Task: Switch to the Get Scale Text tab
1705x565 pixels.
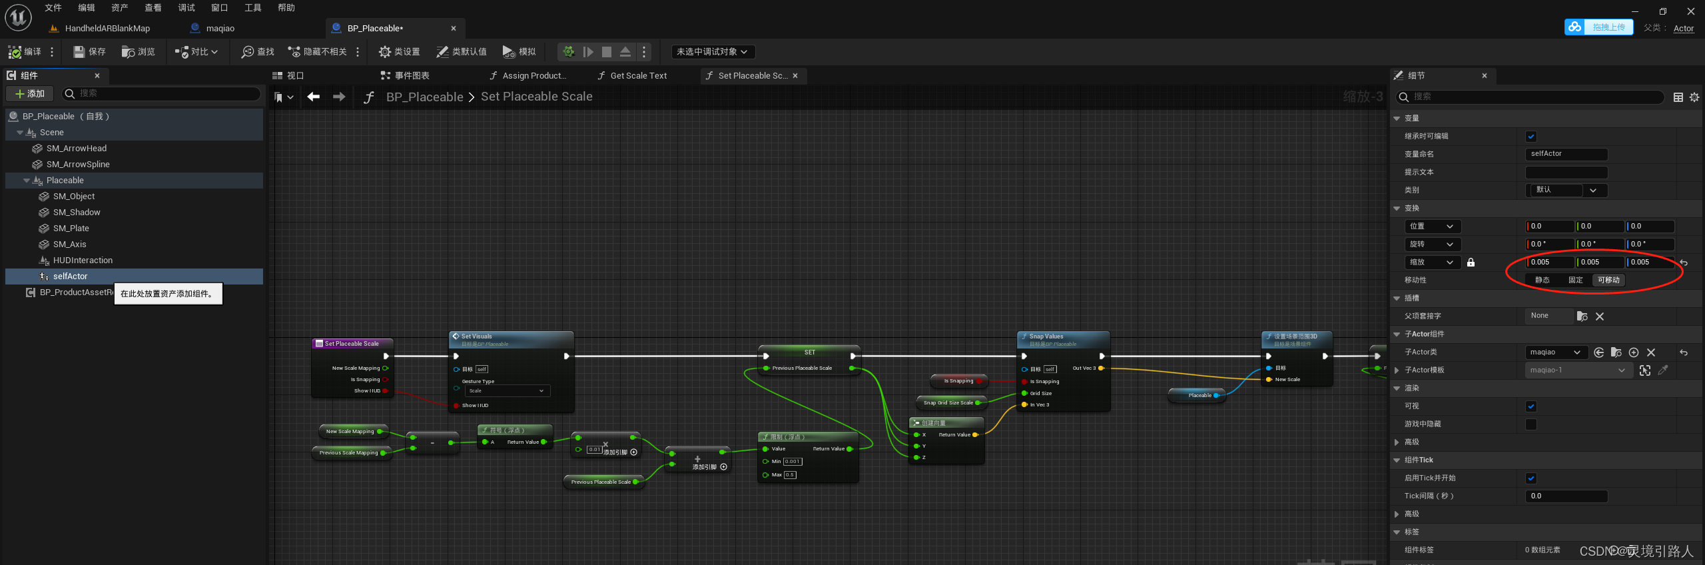Action: click(632, 76)
